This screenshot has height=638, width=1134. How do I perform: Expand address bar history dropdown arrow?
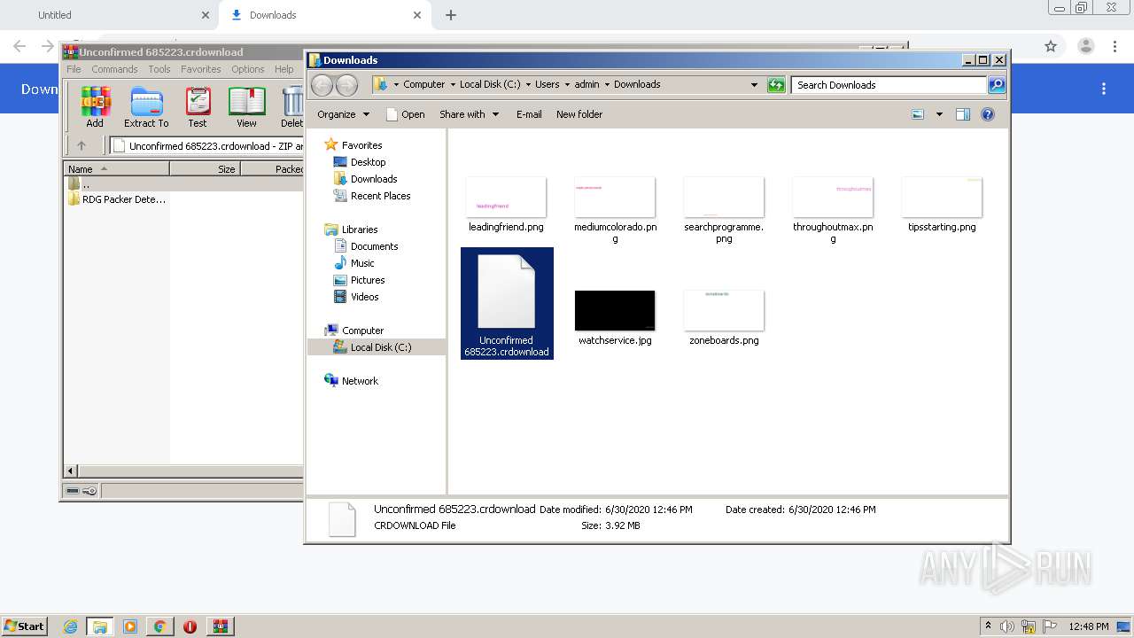[x=754, y=85]
